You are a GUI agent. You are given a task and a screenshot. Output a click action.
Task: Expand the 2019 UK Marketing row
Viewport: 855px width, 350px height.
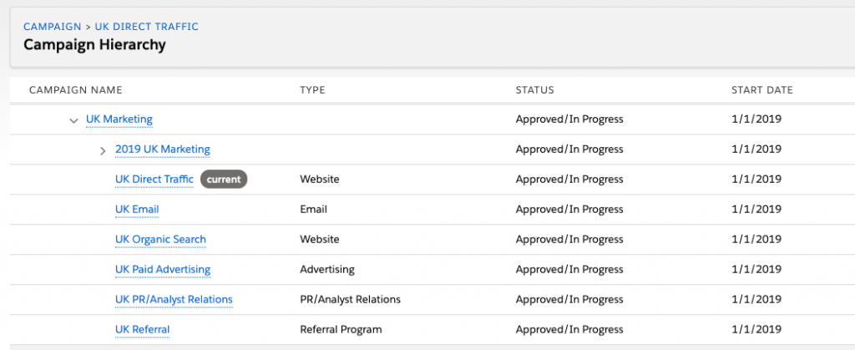point(103,150)
